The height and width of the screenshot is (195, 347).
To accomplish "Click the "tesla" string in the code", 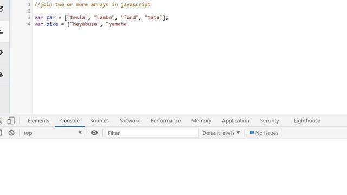I will tap(78, 18).
